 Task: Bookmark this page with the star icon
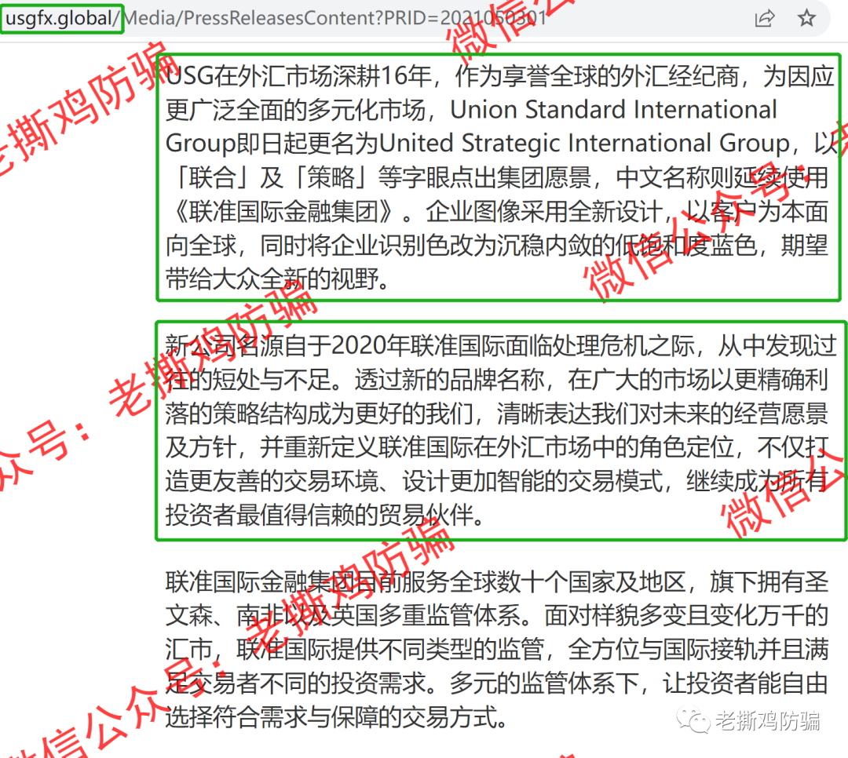(806, 18)
